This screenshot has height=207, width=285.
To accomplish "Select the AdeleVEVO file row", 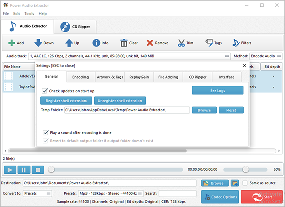I will click(18, 76).
